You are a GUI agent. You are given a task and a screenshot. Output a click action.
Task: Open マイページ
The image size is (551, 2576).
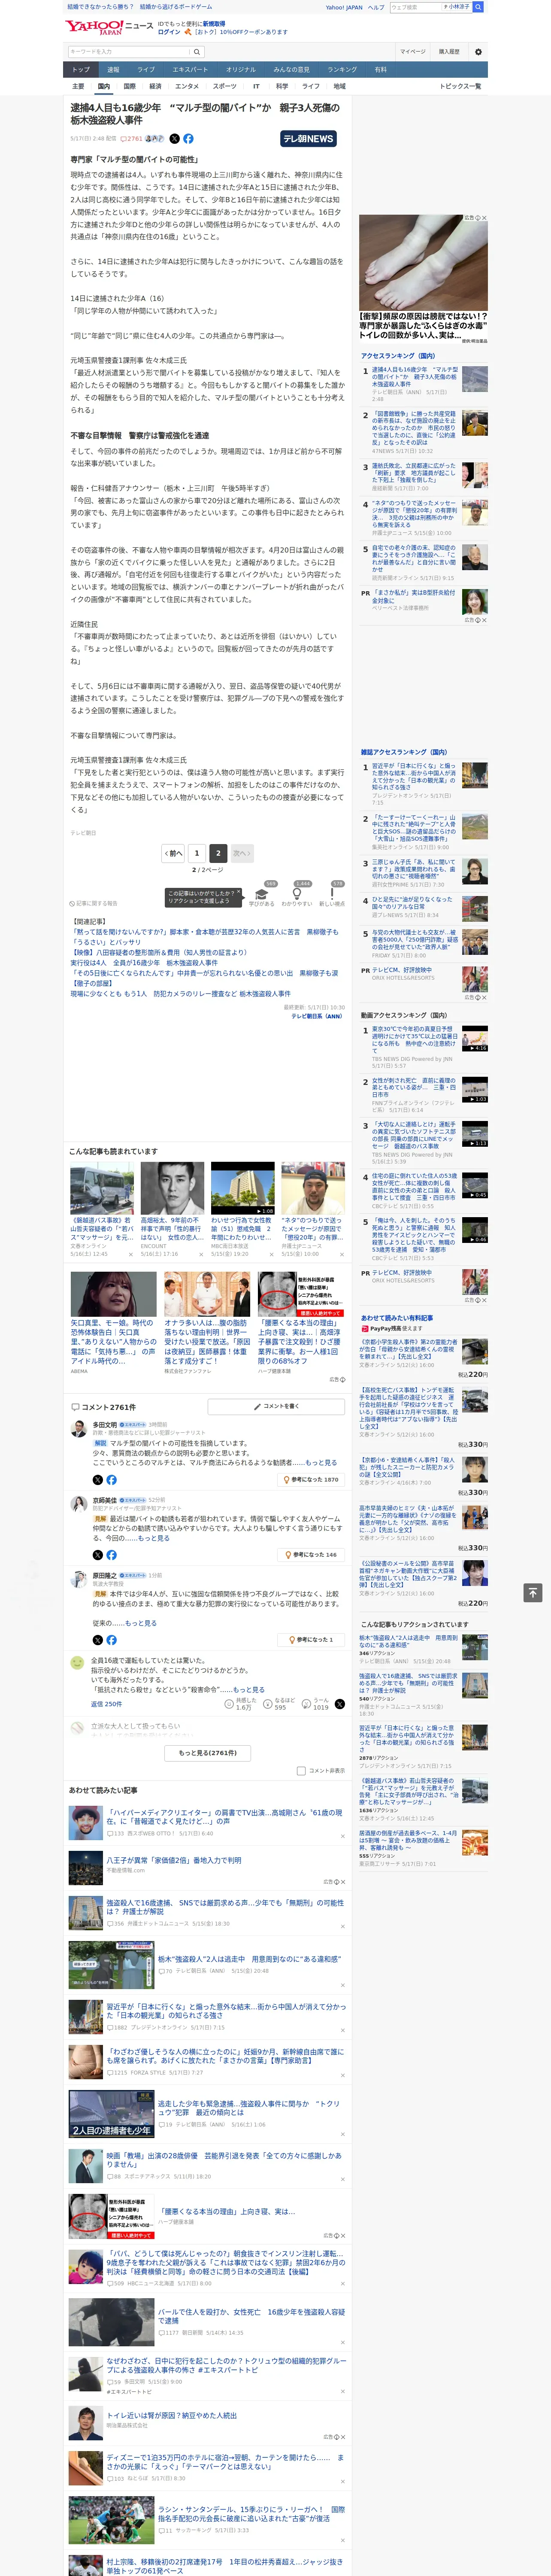413,52
